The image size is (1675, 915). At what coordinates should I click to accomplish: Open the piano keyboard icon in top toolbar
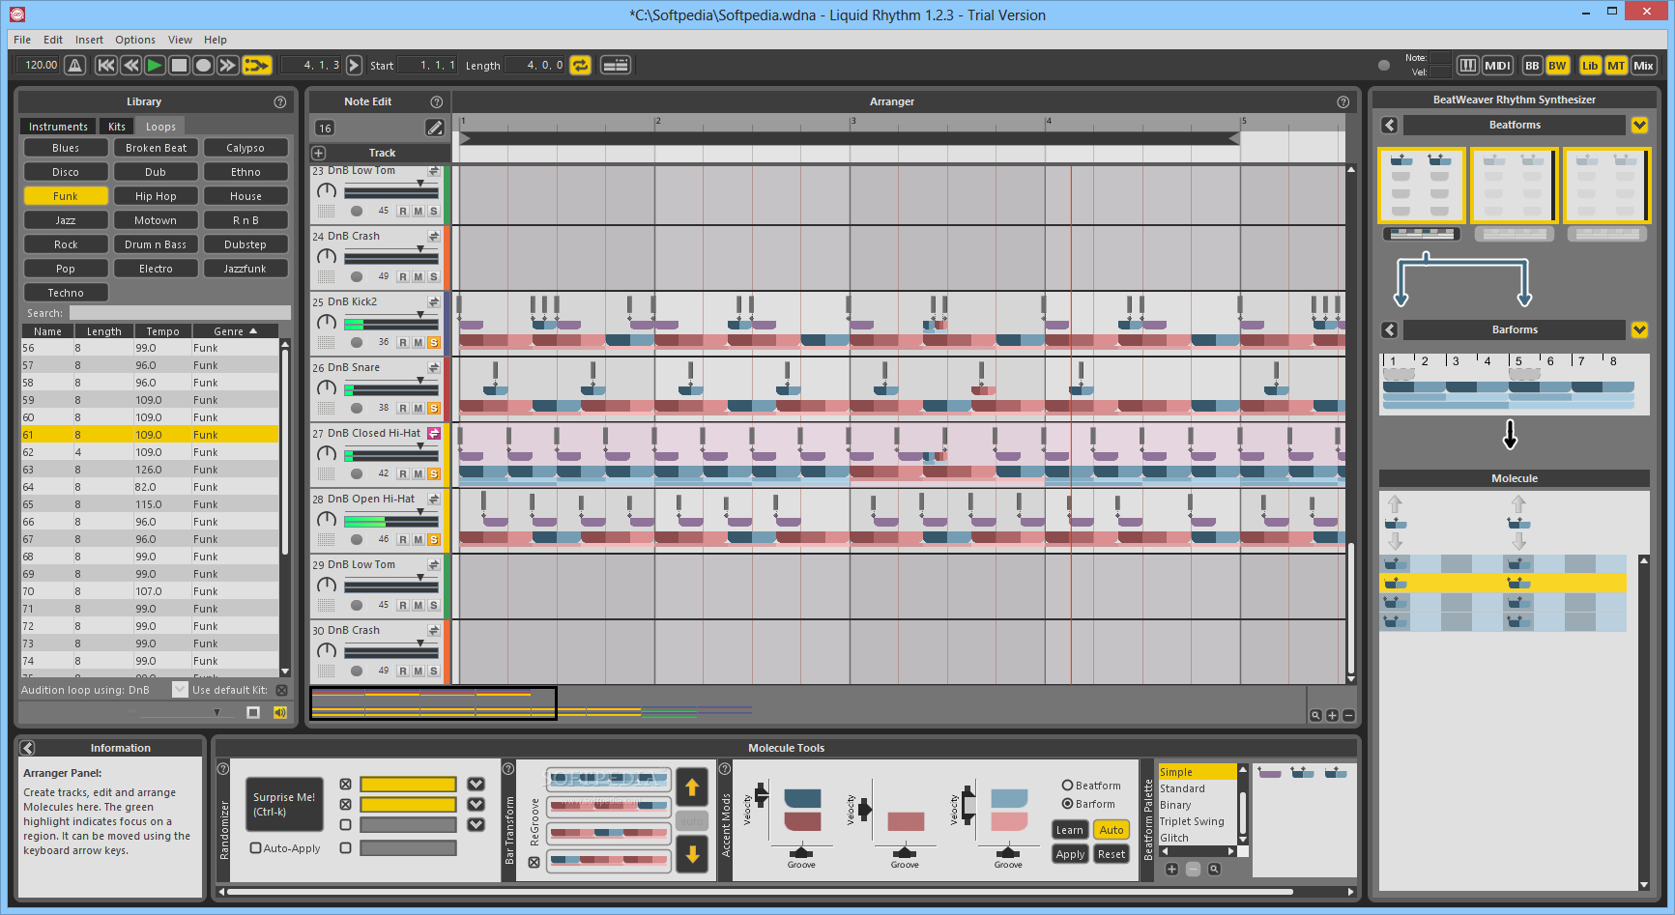click(x=1467, y=66)
